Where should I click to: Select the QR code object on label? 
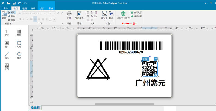[150, 69]
